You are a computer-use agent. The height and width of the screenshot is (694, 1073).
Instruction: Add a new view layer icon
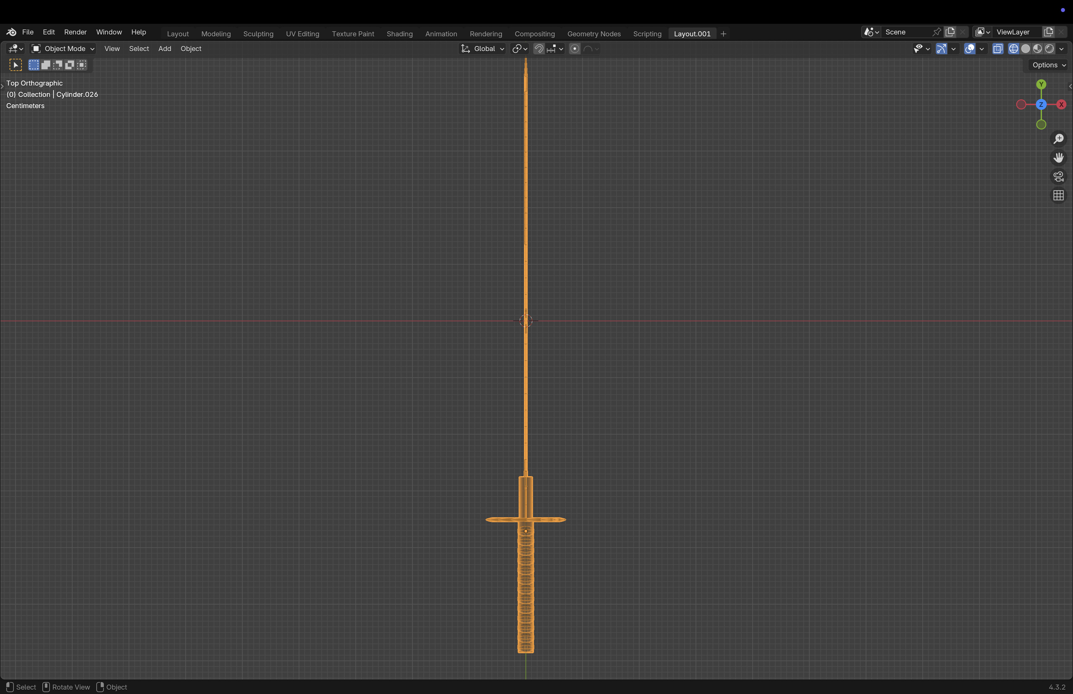click(1048, 32)
